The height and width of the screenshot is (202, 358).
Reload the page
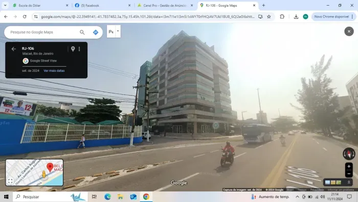[x=25, y=16]
